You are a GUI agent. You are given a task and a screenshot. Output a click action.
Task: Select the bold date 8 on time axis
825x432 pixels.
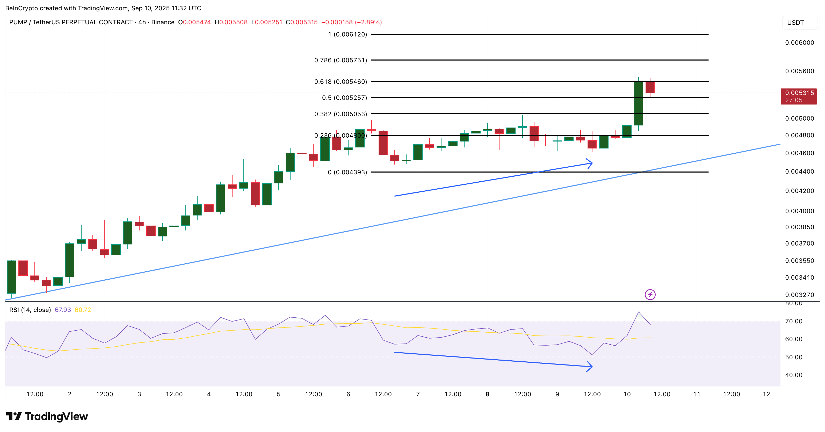click(487, 394)
